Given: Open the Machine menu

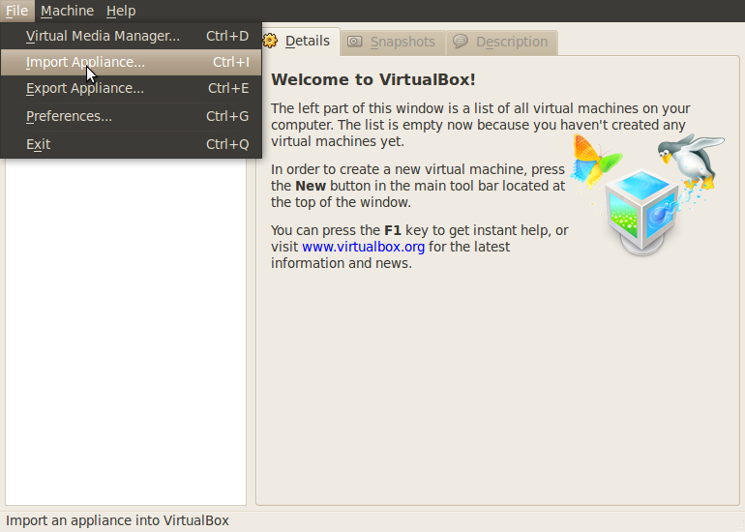Looking at the screenshot, I should [x=67, y=11].
